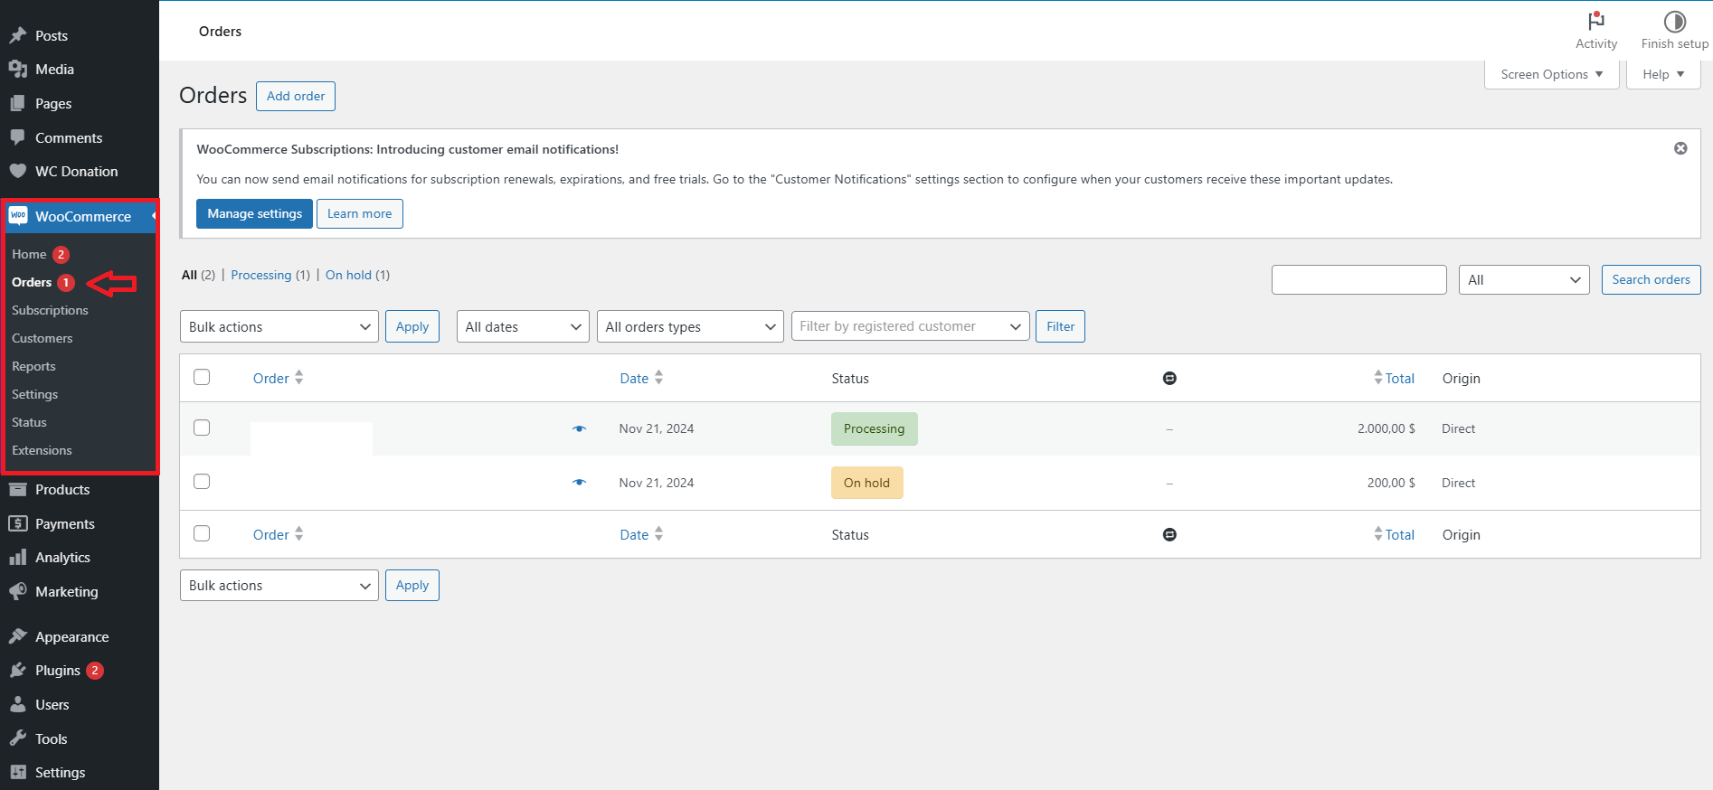Open the Filter by registered customer dropdown
This screenshot has width=1713, height=790.
[911, 326]
